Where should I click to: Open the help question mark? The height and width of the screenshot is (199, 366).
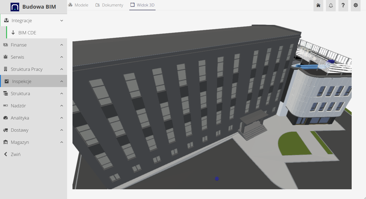click(x=343, y=5)
